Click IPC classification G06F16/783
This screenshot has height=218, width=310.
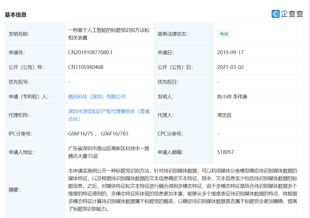[x=114, y=134]
